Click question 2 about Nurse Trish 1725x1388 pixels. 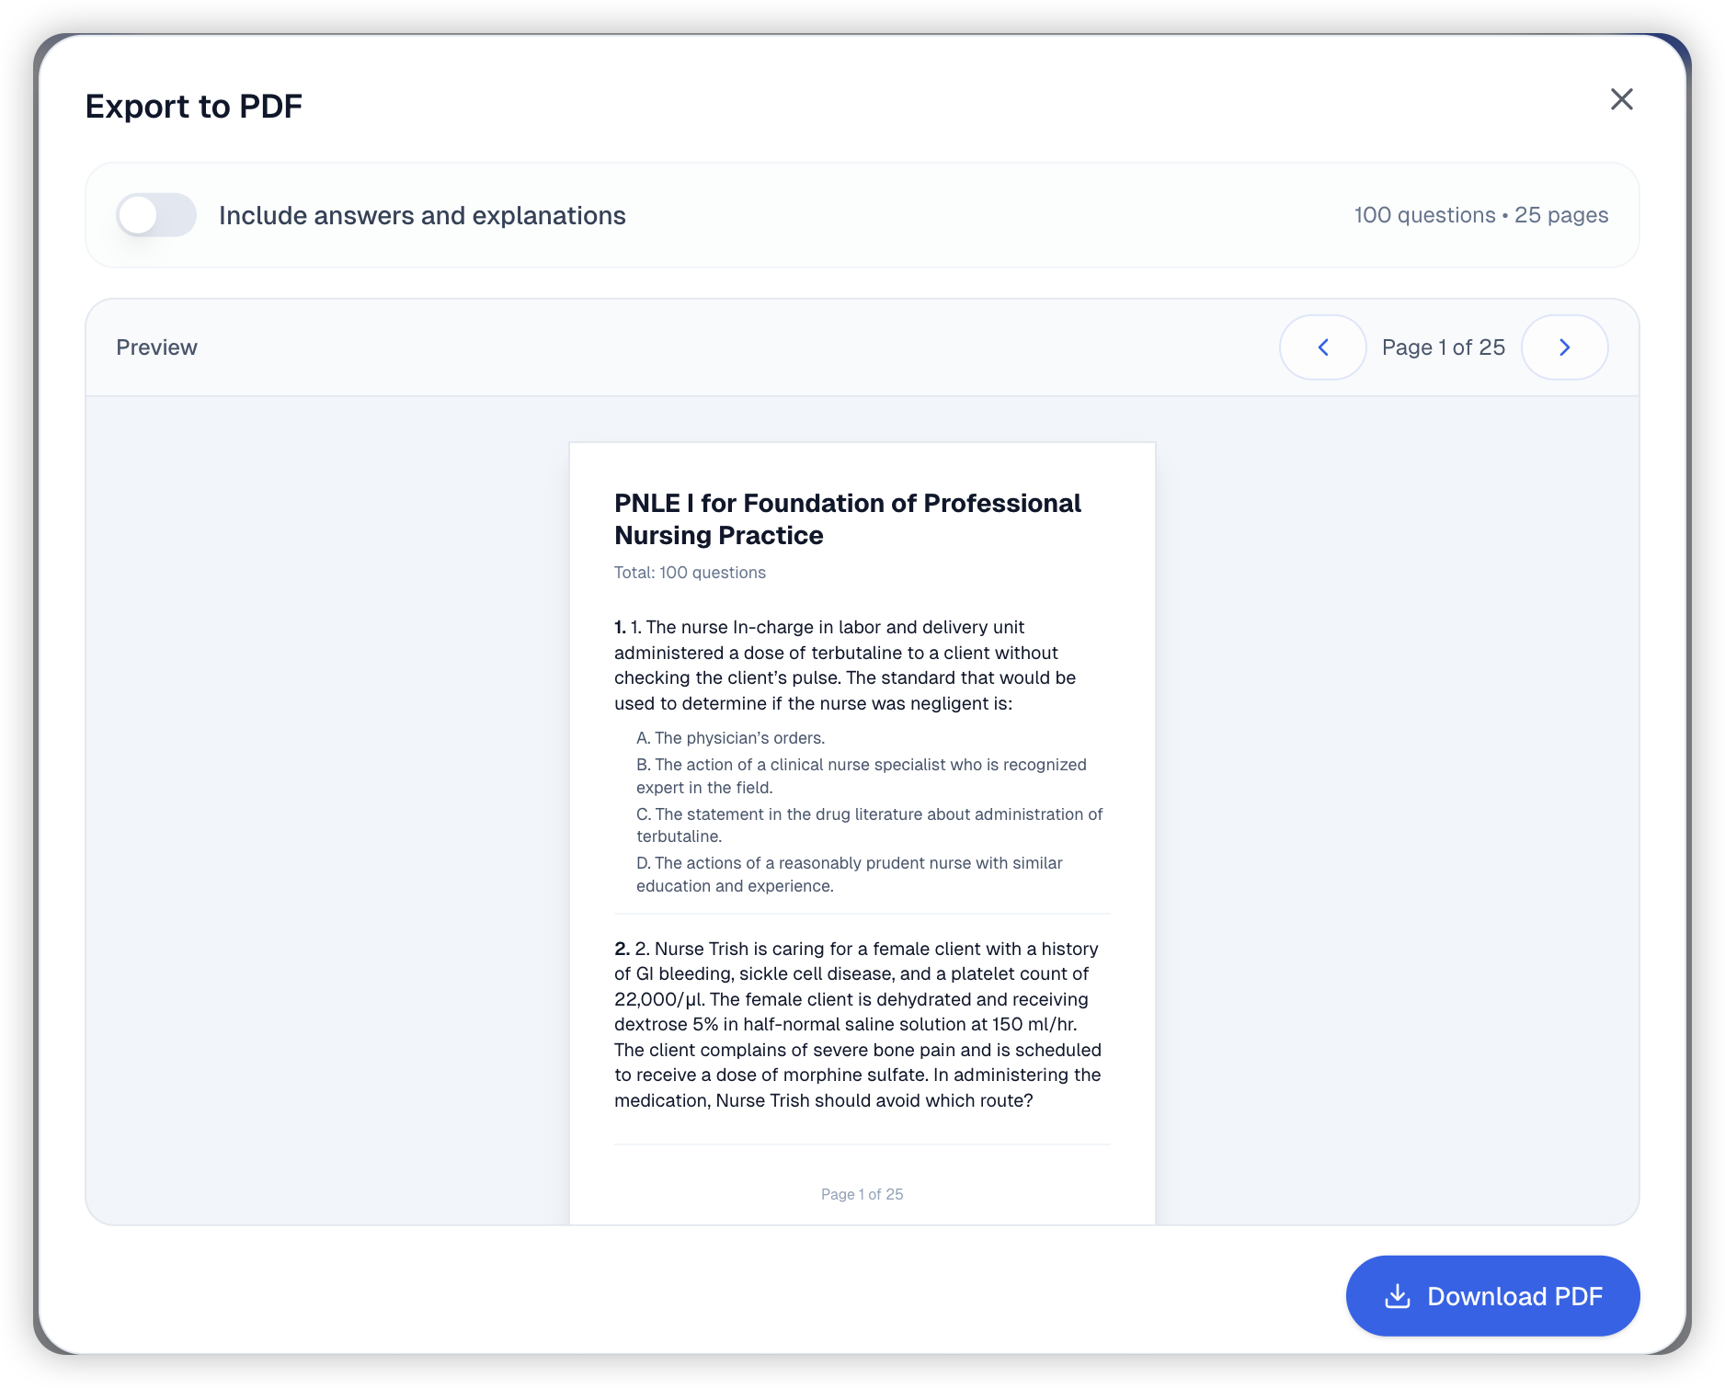click(x=857, y=1024)
